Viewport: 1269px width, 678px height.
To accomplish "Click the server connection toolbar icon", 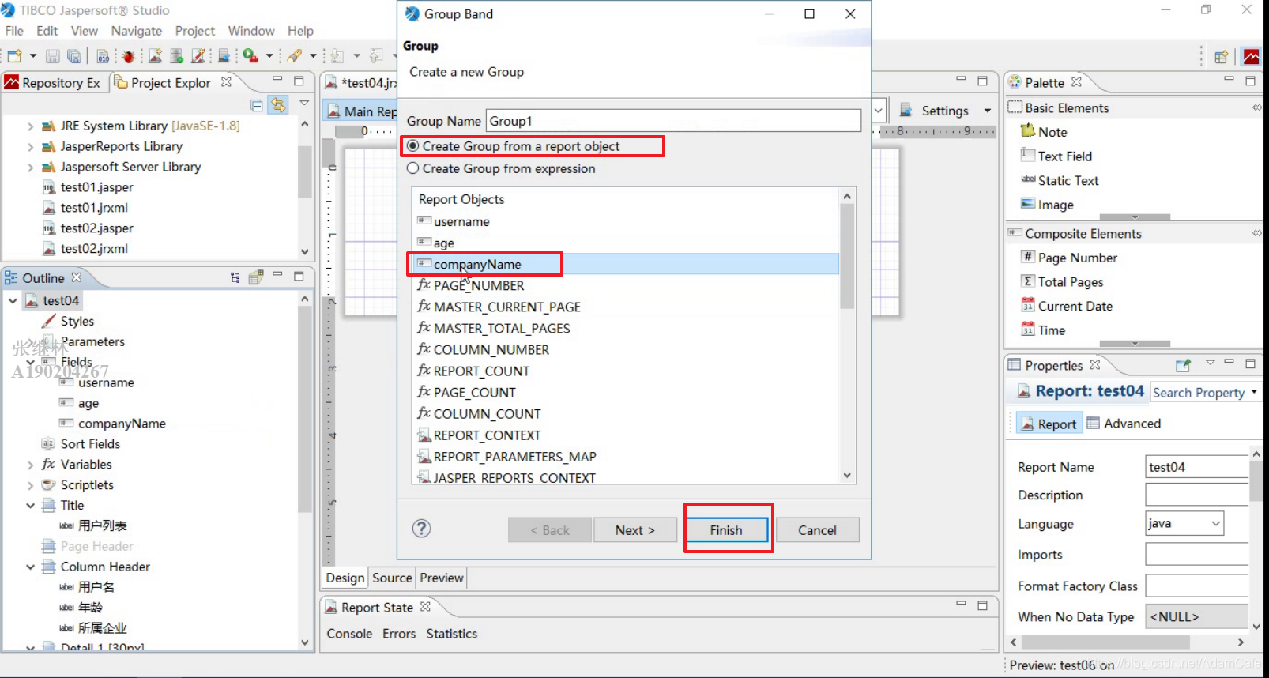I will click(224, 56).
